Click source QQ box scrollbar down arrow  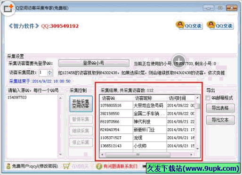(x=60, y=154)
